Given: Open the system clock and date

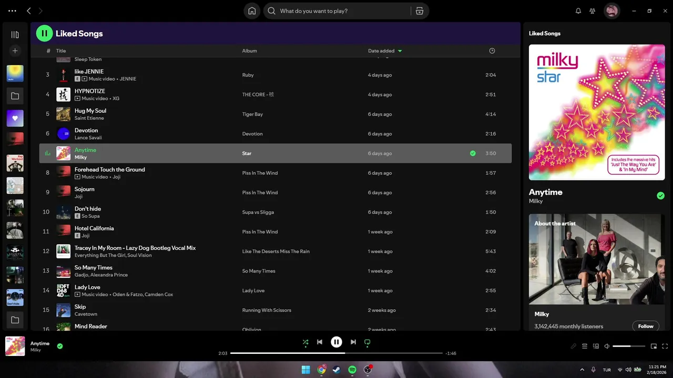Looking at the screenshot, I should pyautogui.click(x=656, y=370).
